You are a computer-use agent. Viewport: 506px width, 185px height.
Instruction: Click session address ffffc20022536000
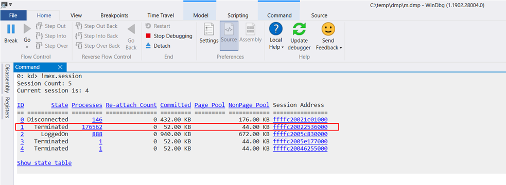click(x=300, y=127)
